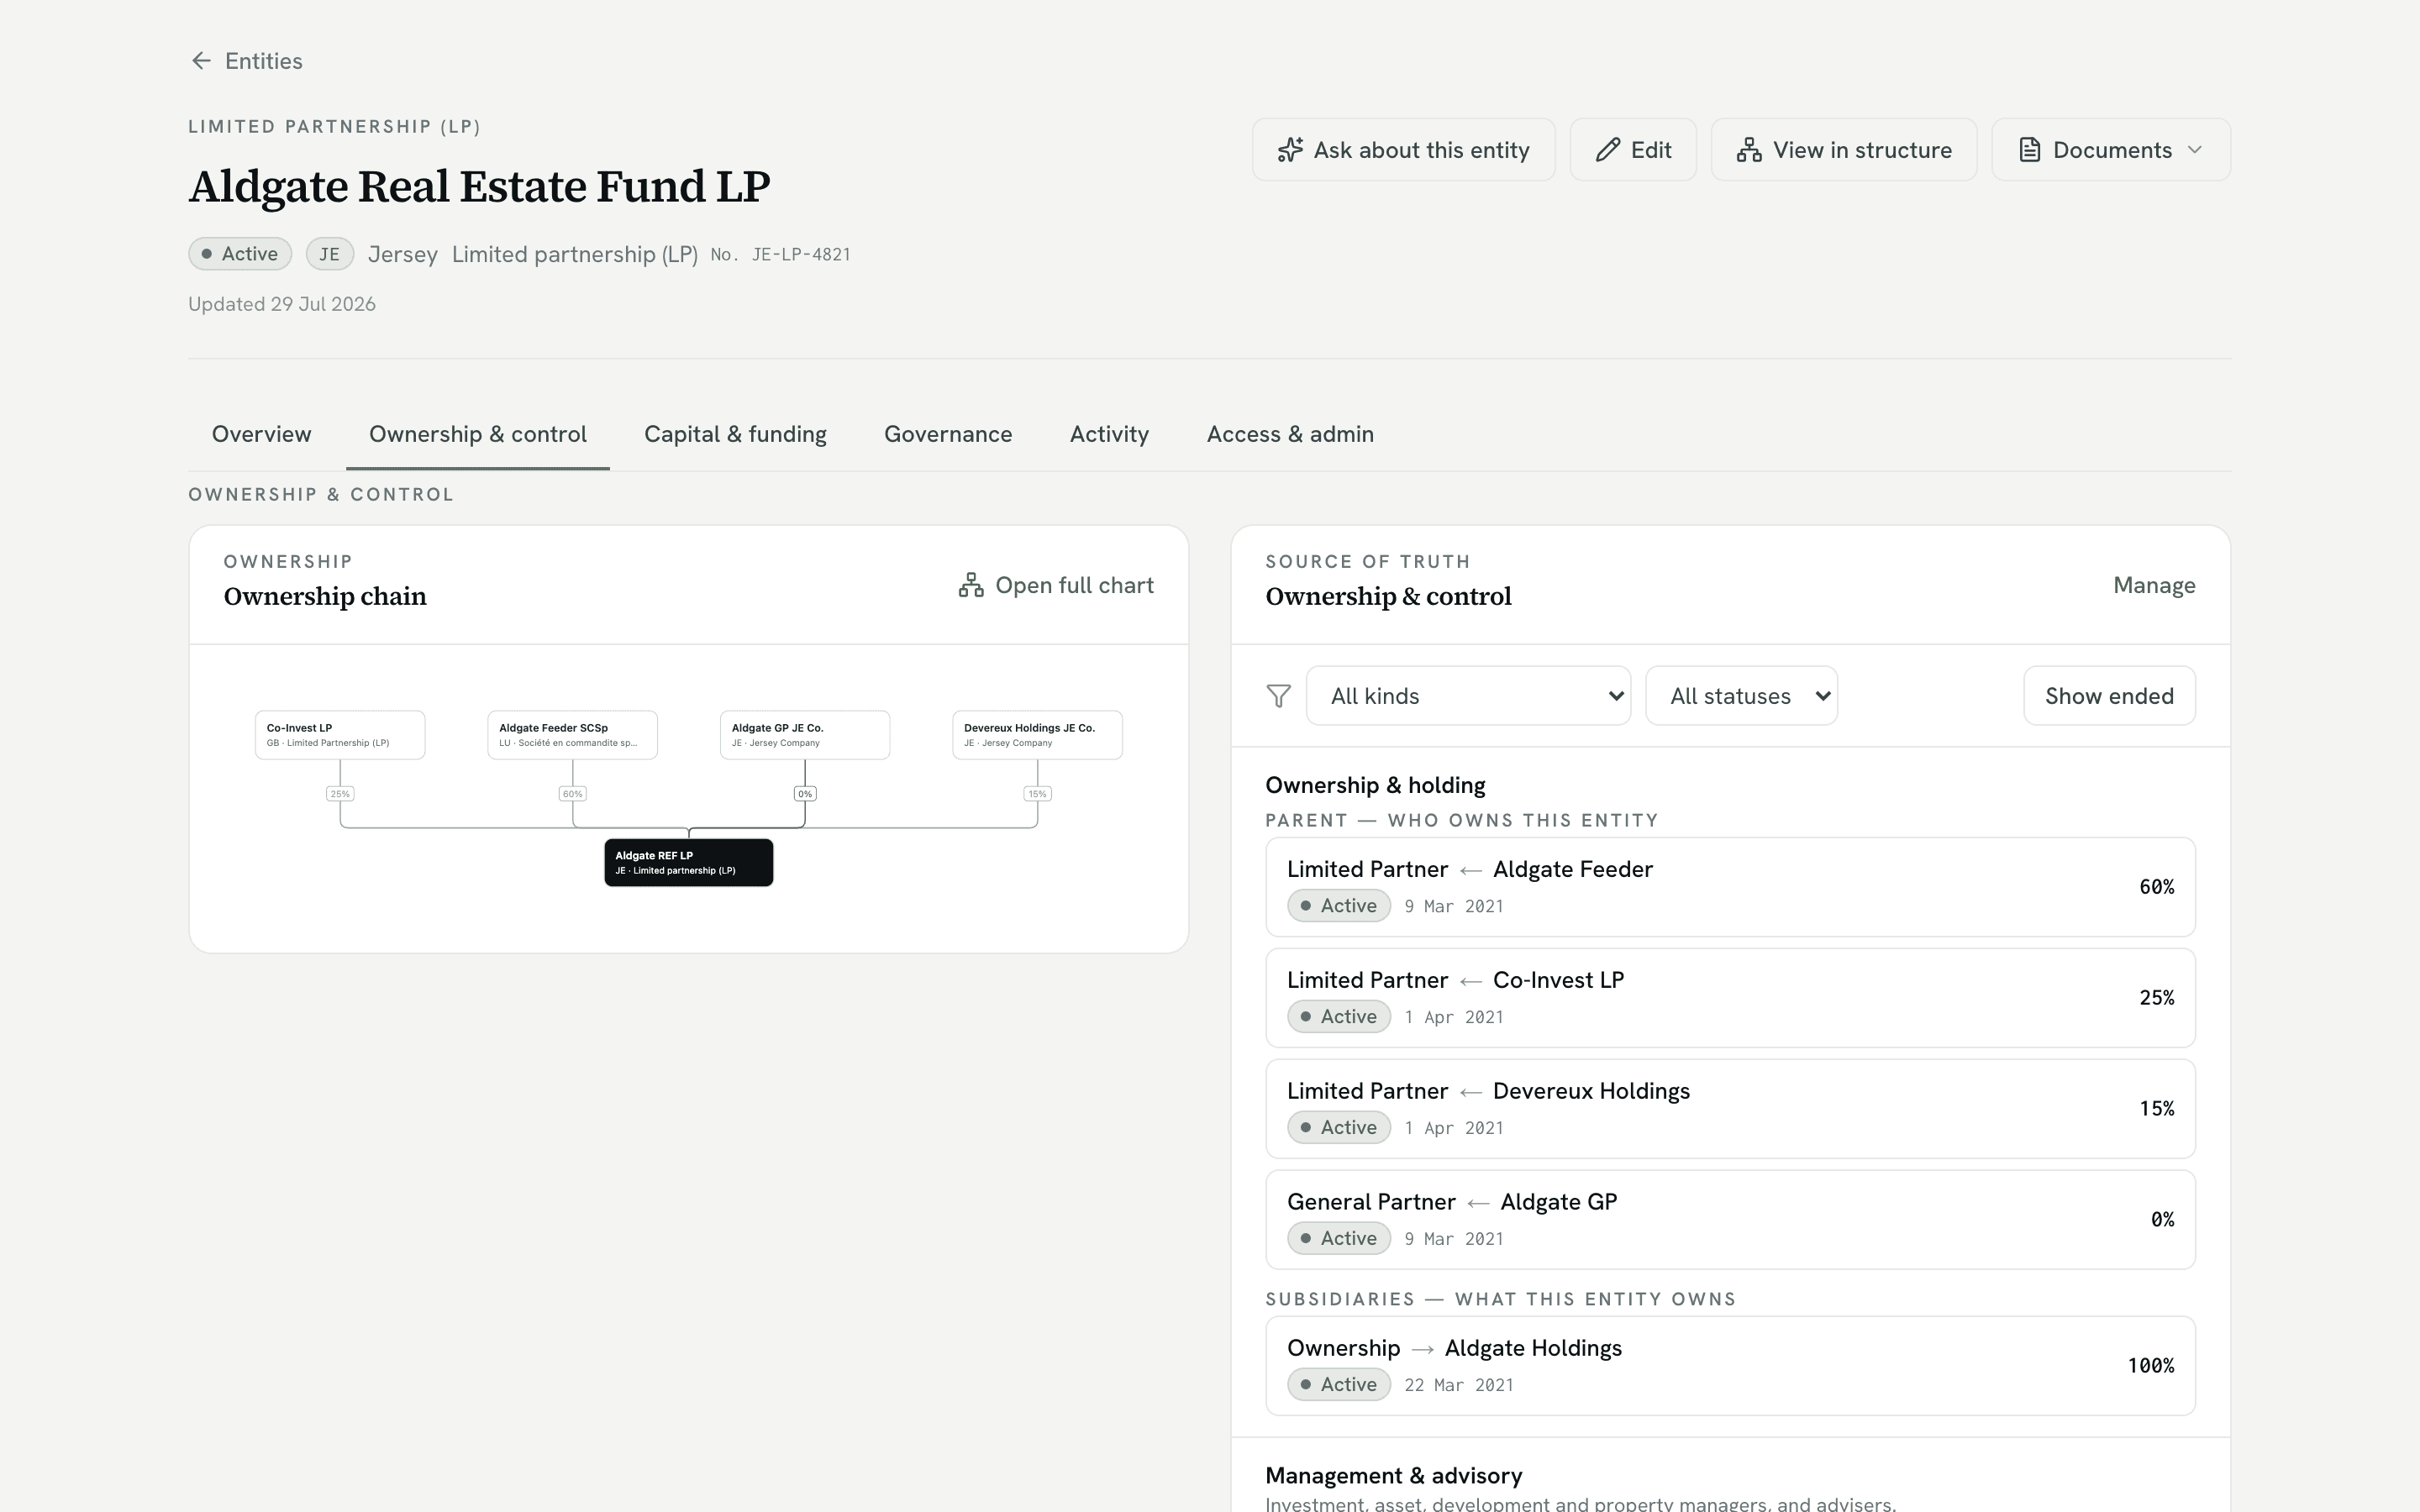The width and height of the screenshot is (2420, 1512).
Task: Open the Aldgate GP general partner row
Action: click(1730, 1220)
